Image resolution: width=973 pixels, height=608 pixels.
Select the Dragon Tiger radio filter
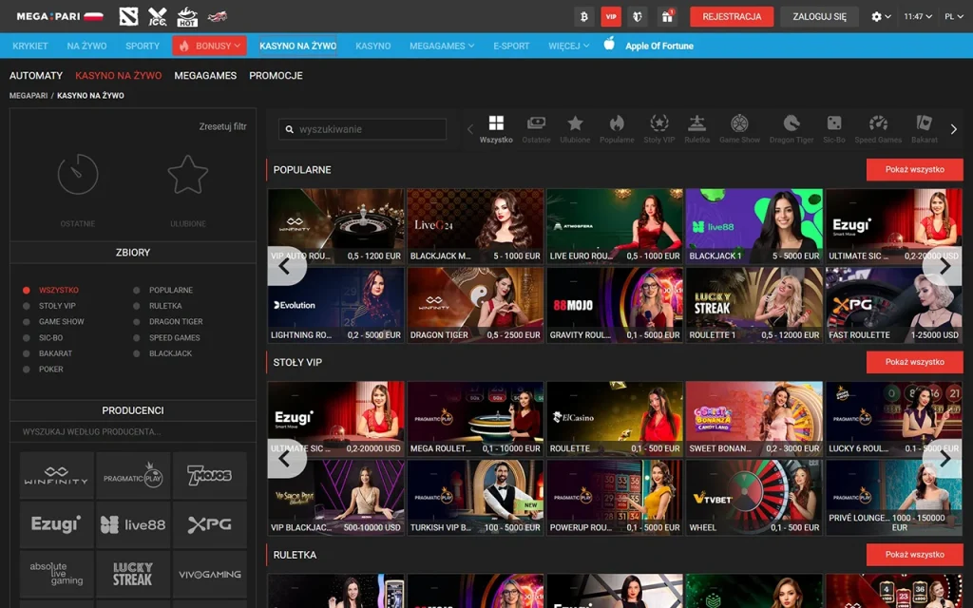[136, 321]
